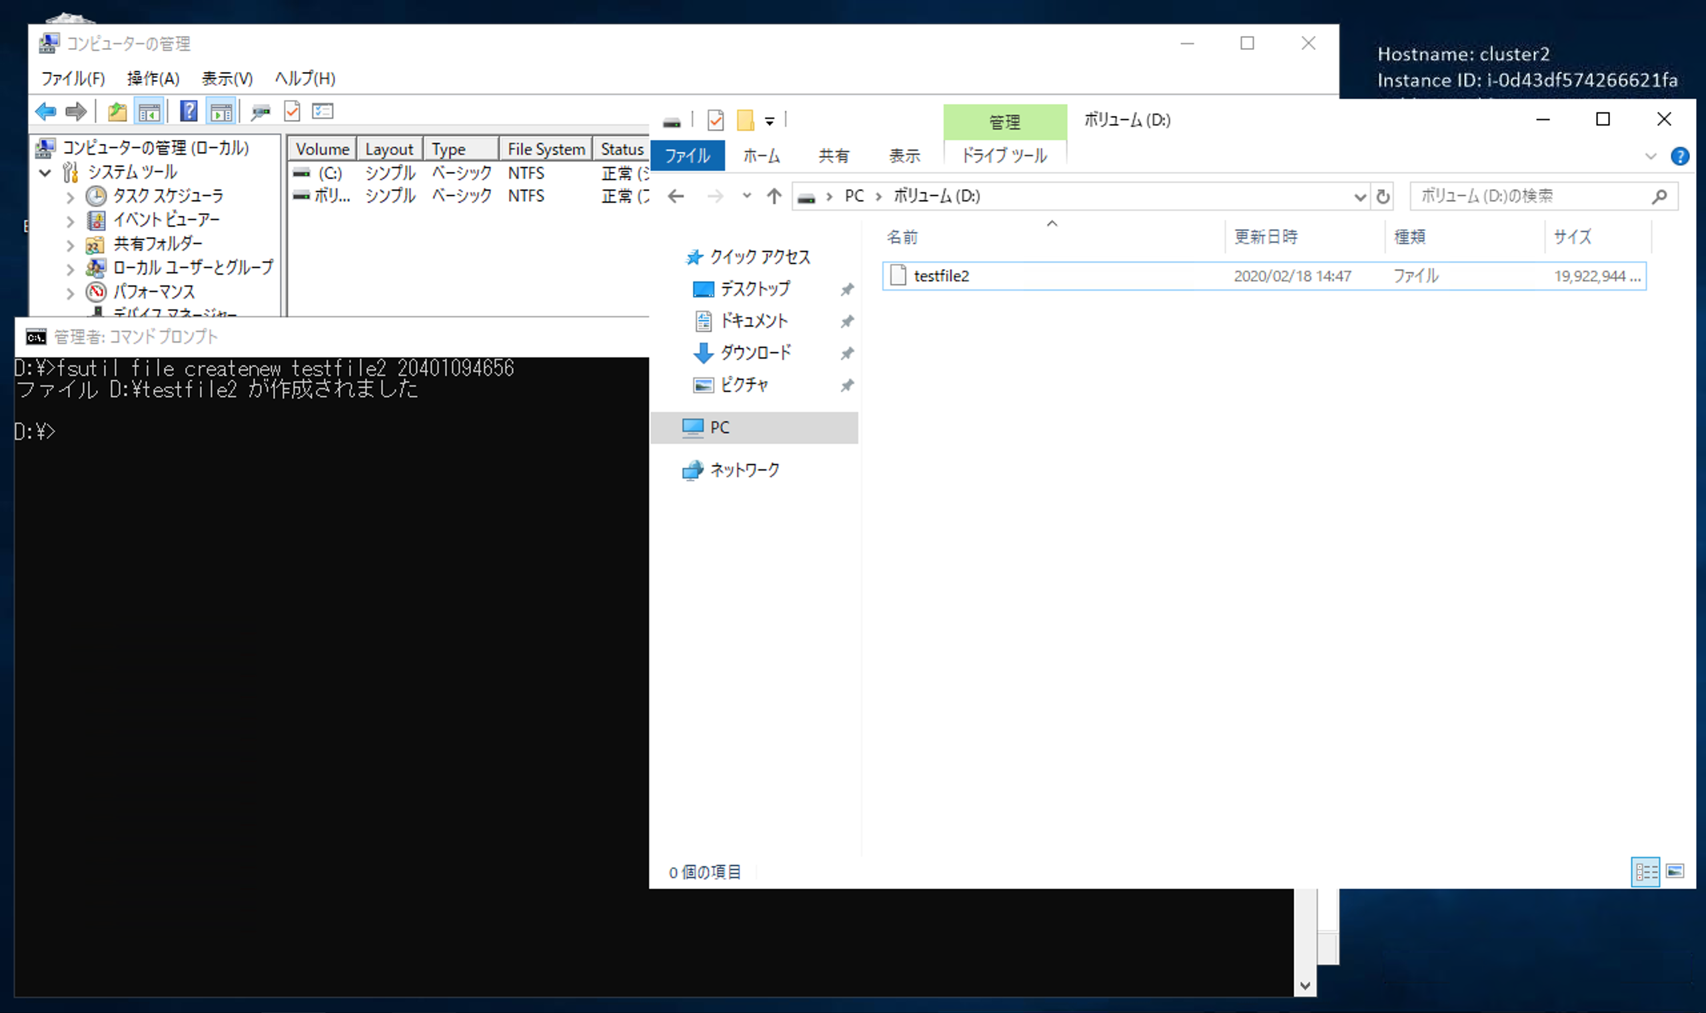Click the command prompt scrollbar down arrow
The height and width of the screenshot is (1013, 1706).
(x=1305, y=985)
